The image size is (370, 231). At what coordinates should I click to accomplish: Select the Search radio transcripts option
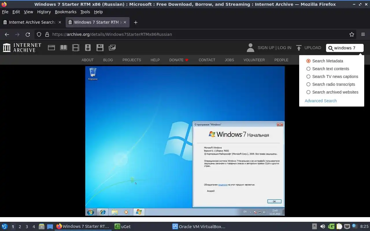[308, 84]
